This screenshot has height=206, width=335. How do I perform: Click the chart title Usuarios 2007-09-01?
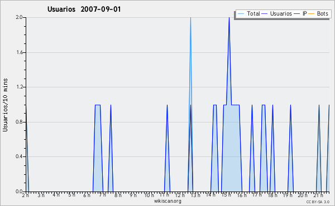tap(84, 9)
